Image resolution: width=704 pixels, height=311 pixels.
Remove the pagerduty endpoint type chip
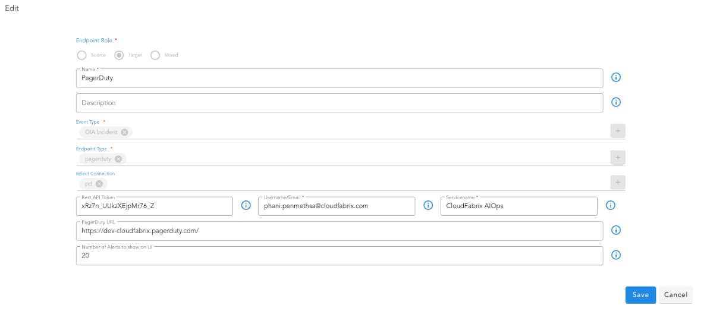tap(118, 159)
